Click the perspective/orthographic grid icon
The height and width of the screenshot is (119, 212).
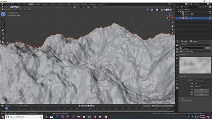click(x=172, y=33)
